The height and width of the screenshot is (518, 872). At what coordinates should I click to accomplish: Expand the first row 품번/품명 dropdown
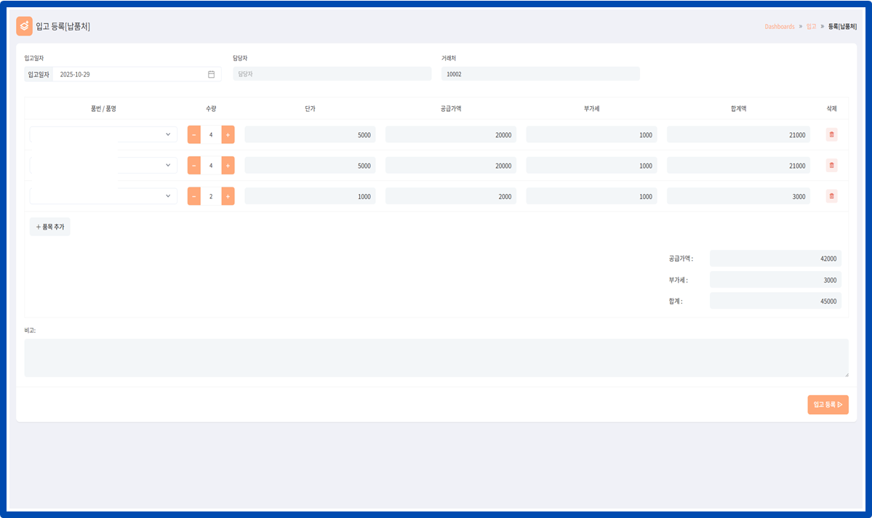click(x=167, y=134)
